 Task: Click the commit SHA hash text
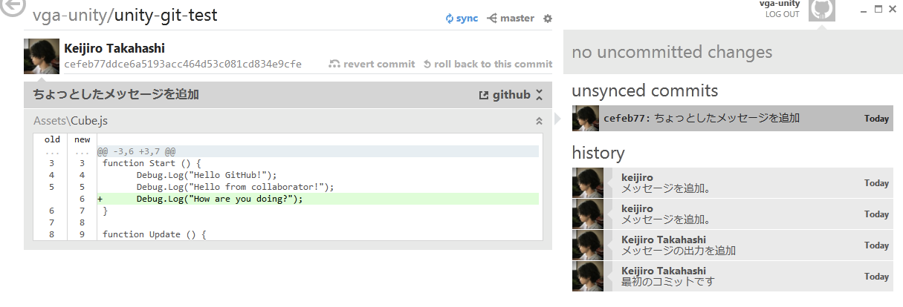point(183,65)
